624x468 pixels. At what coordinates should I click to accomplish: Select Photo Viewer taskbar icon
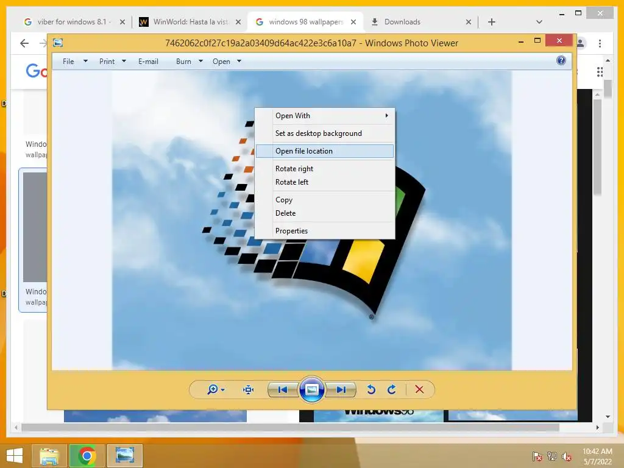pyautogui.click(x=124, y=456)
